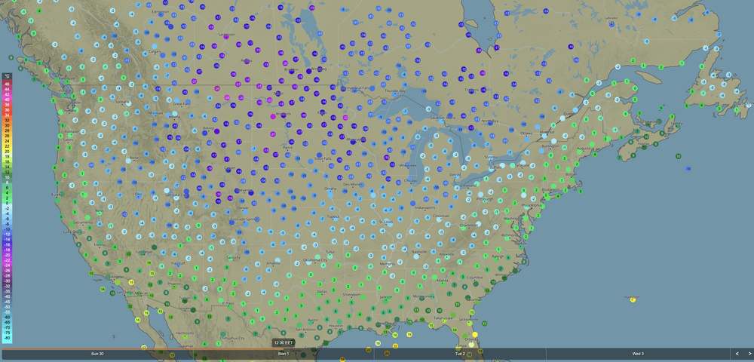Click the Billings city label

tap(208, 128)
